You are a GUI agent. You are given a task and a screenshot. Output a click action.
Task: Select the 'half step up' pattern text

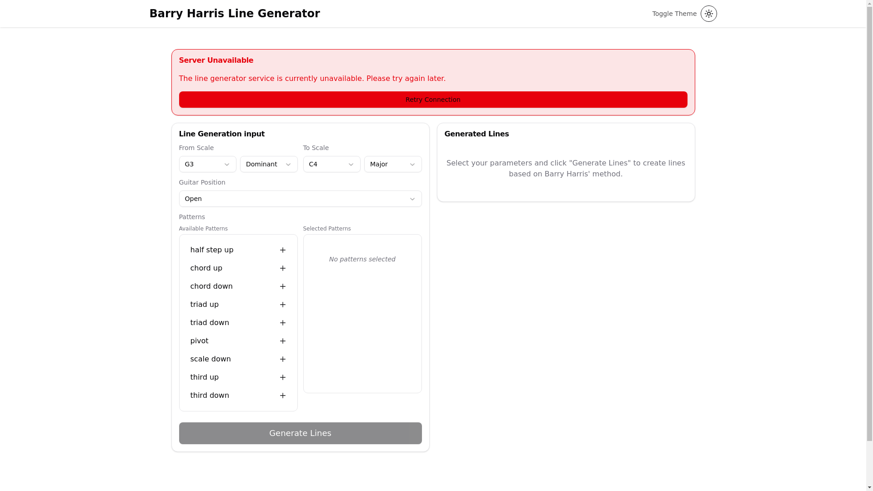tap(211, 250)
